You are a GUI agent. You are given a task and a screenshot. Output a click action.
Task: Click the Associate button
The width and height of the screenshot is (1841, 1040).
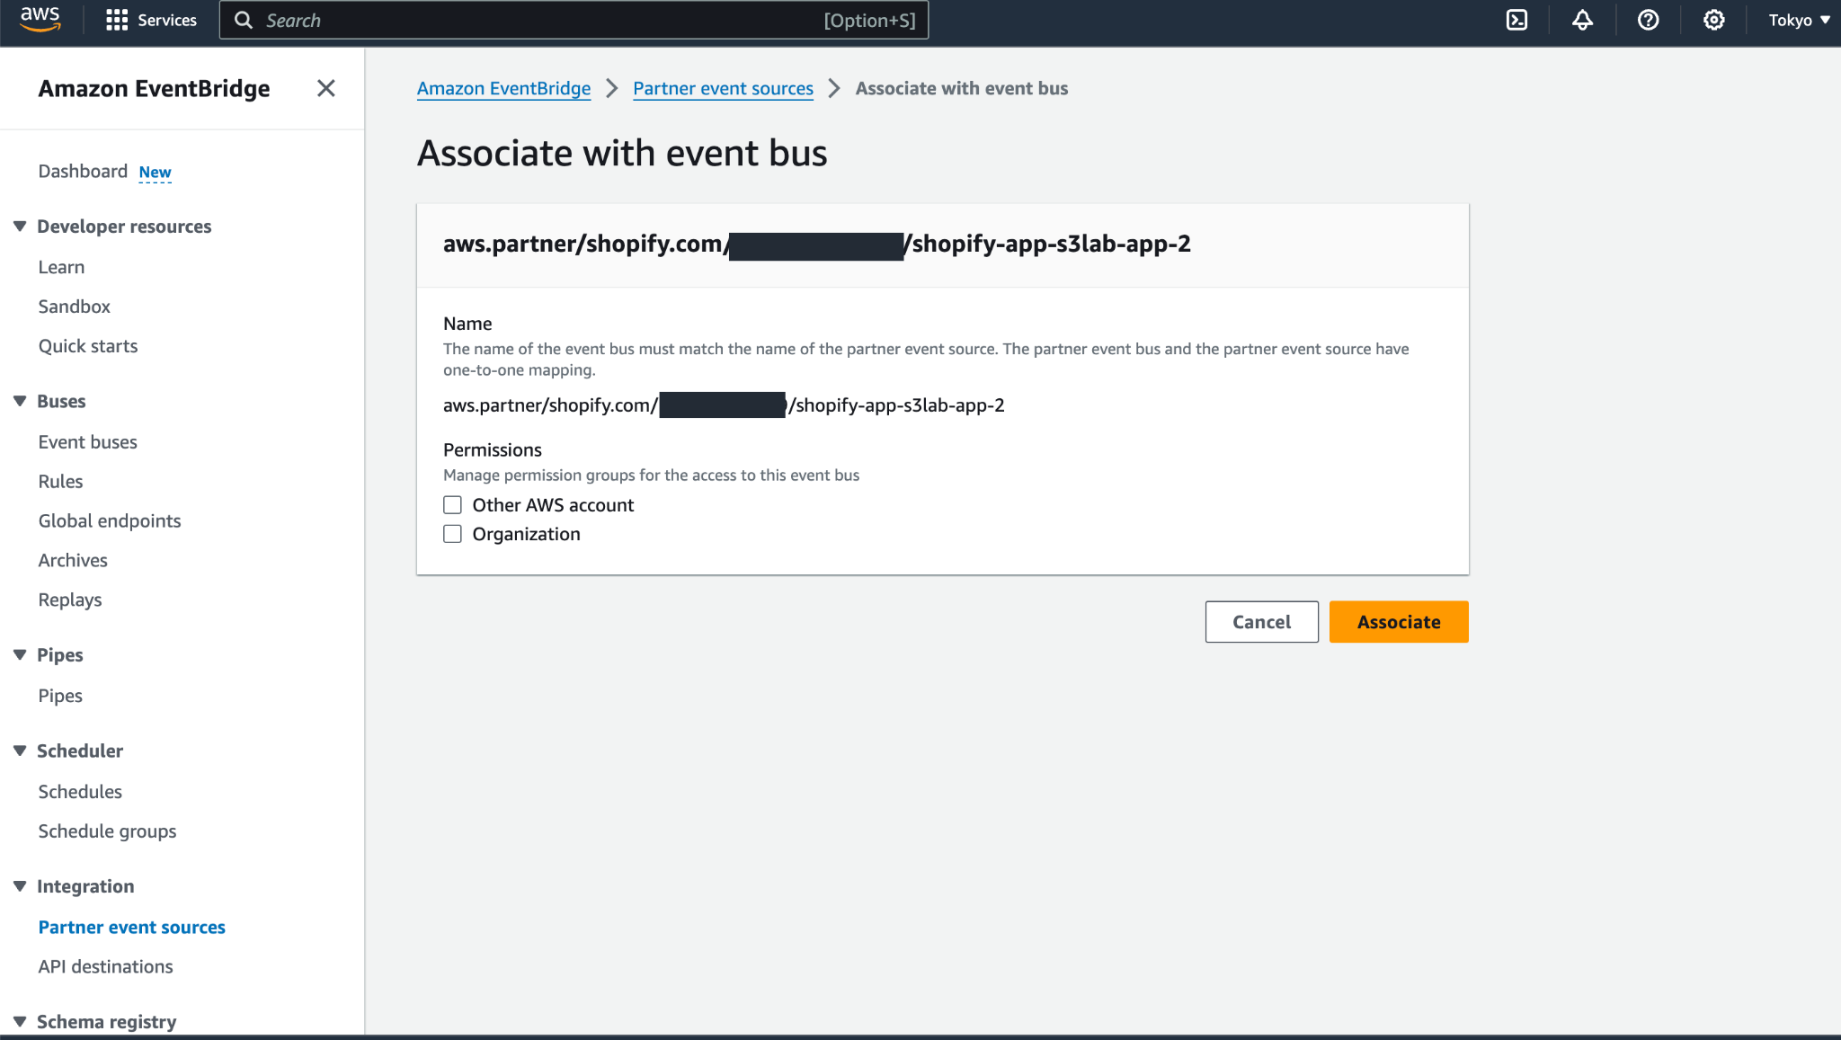[x=1399, y=622]
